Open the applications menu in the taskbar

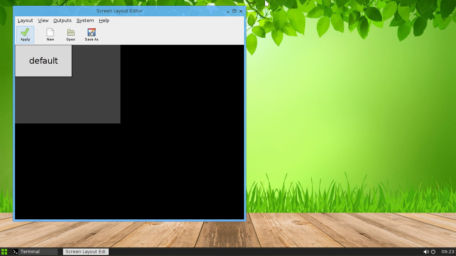(x=4, y=252)
